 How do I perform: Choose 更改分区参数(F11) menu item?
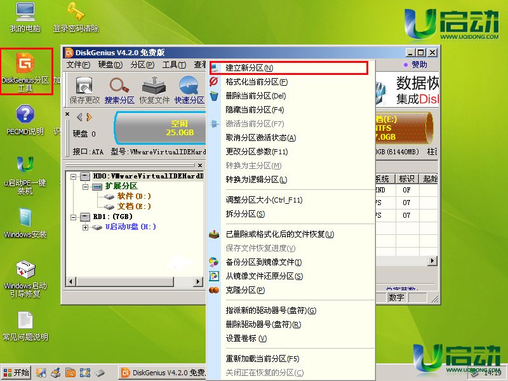tap(291, 152)
